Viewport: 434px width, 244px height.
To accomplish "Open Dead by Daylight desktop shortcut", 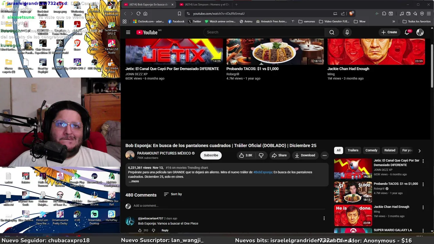I will [43, 65].
